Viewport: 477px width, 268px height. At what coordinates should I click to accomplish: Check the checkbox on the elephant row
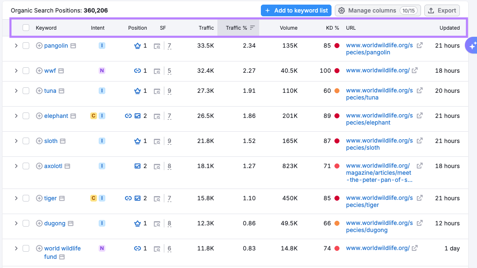coord(26,116)
